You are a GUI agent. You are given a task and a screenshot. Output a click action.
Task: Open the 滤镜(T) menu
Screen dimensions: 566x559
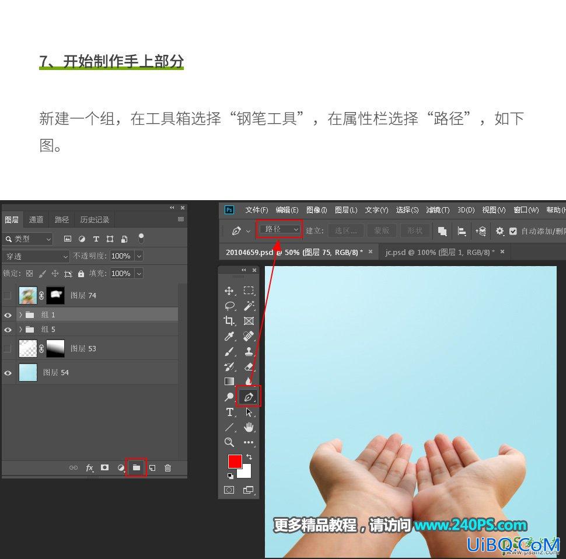438,210
